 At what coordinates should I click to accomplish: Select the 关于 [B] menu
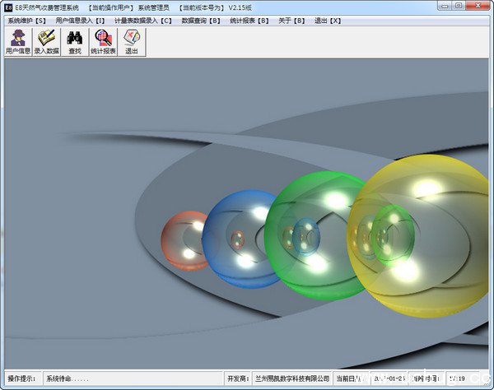[291, 20]
